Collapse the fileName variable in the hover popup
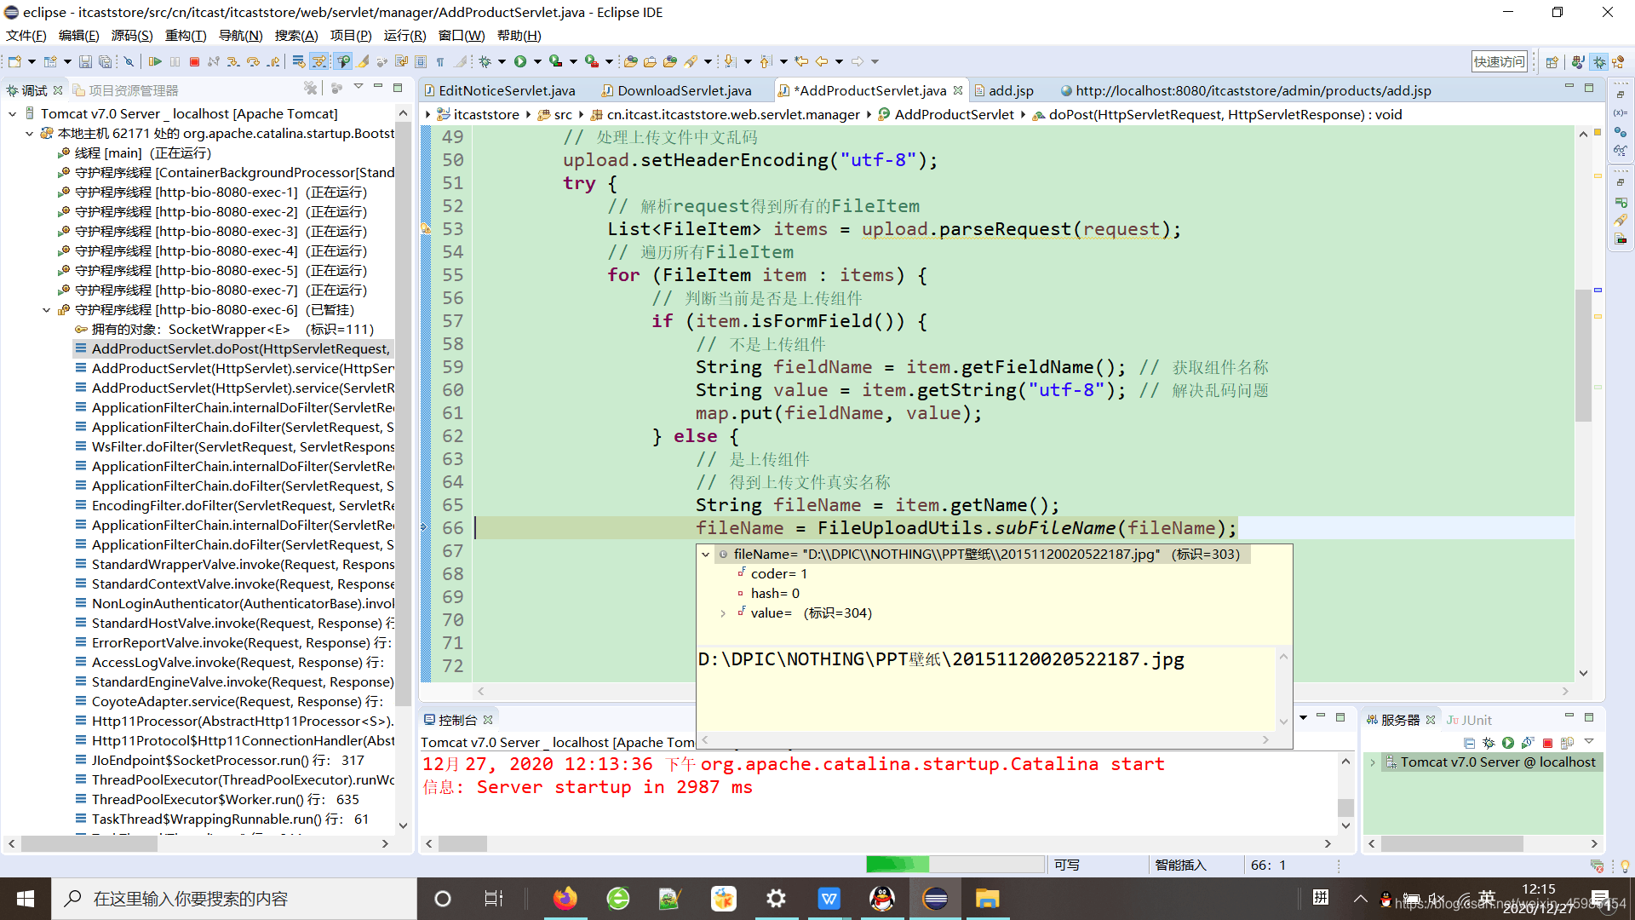Viewport: 1635px width, 920px height. (x=705, y=554)
